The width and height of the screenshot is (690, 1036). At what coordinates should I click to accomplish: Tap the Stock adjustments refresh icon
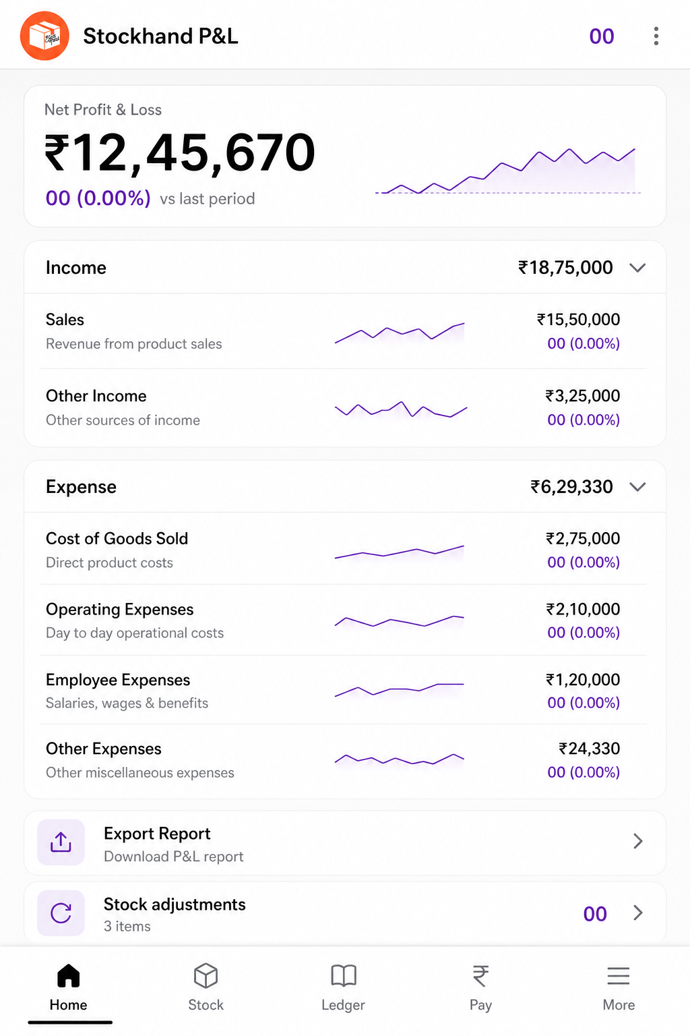[x=61, y=913]
